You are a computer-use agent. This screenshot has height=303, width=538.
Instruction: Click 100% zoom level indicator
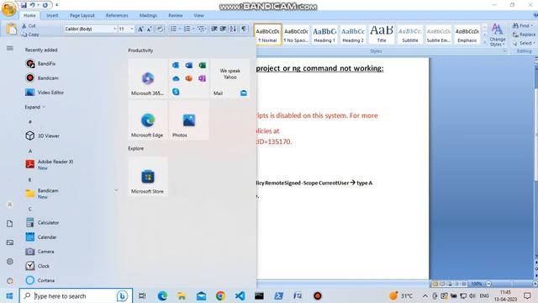coord(477,284)
